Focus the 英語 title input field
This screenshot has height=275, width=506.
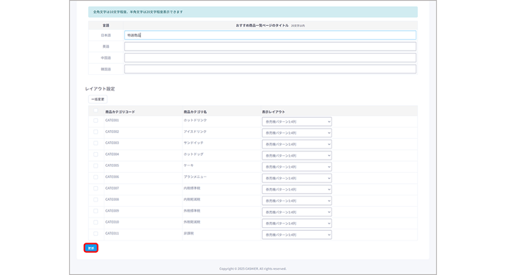(270, 46)
